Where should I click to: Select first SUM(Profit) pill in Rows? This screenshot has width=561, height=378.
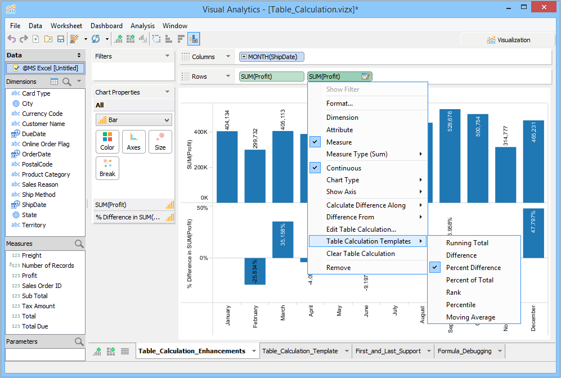pos(272,76)
